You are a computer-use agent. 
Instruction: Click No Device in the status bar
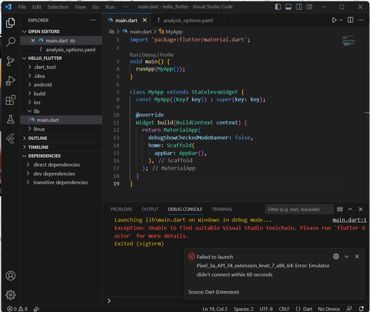click(x=329, y=309)
